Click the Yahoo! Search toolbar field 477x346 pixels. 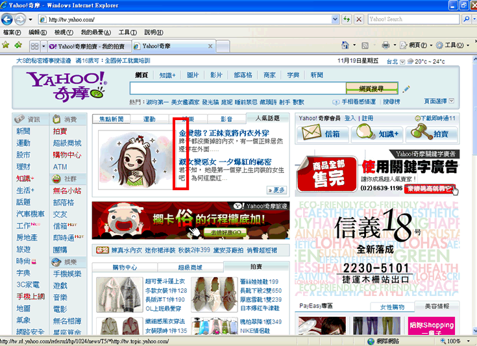413,19
